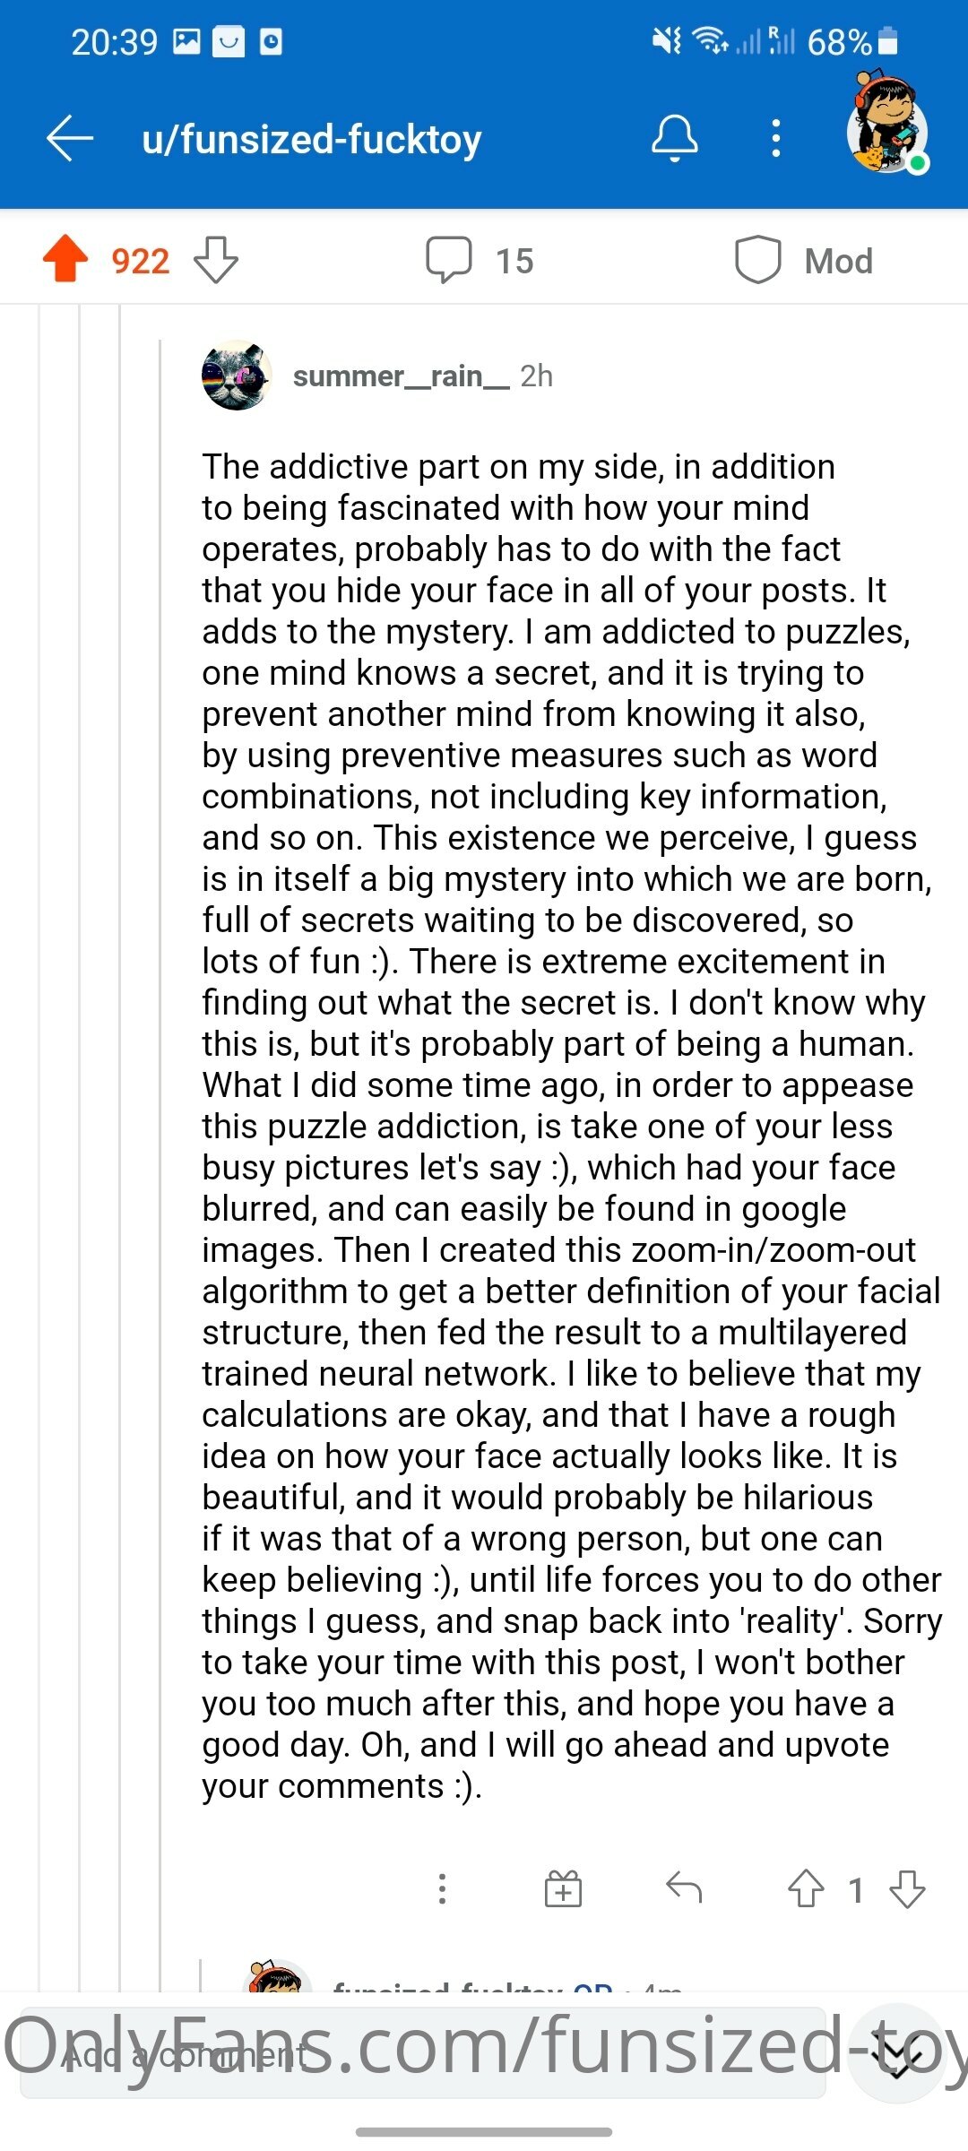This screenshot has width=968, height=2151.
Task: Upvote summer__rain__ comment
Action: pyautogui.click(x=806, y=1888)
